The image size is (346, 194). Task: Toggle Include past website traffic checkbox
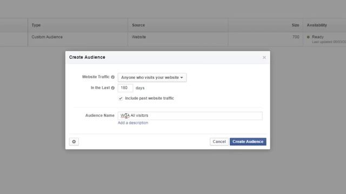(x=121, y=98)
